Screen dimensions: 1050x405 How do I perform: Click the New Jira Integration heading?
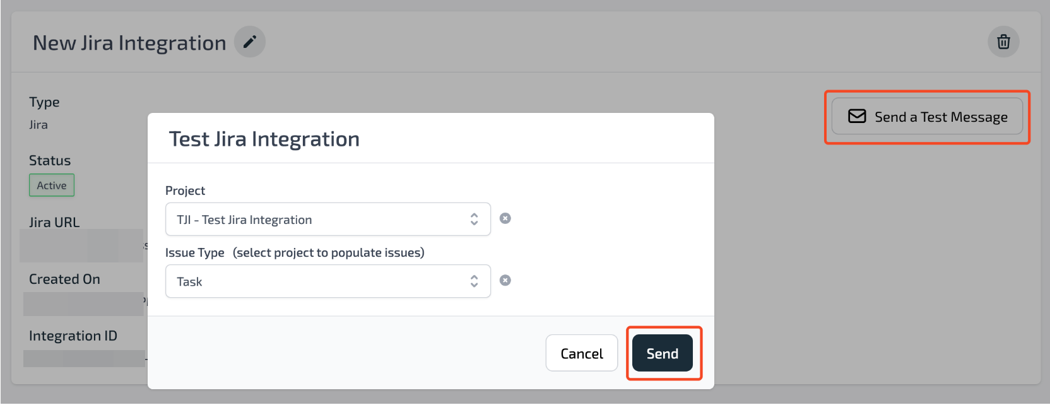tap(129, 43)
